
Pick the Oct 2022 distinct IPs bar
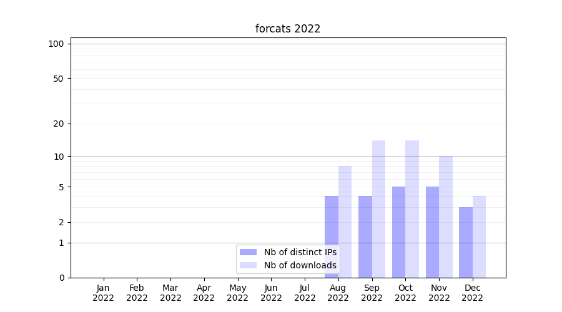398,232
